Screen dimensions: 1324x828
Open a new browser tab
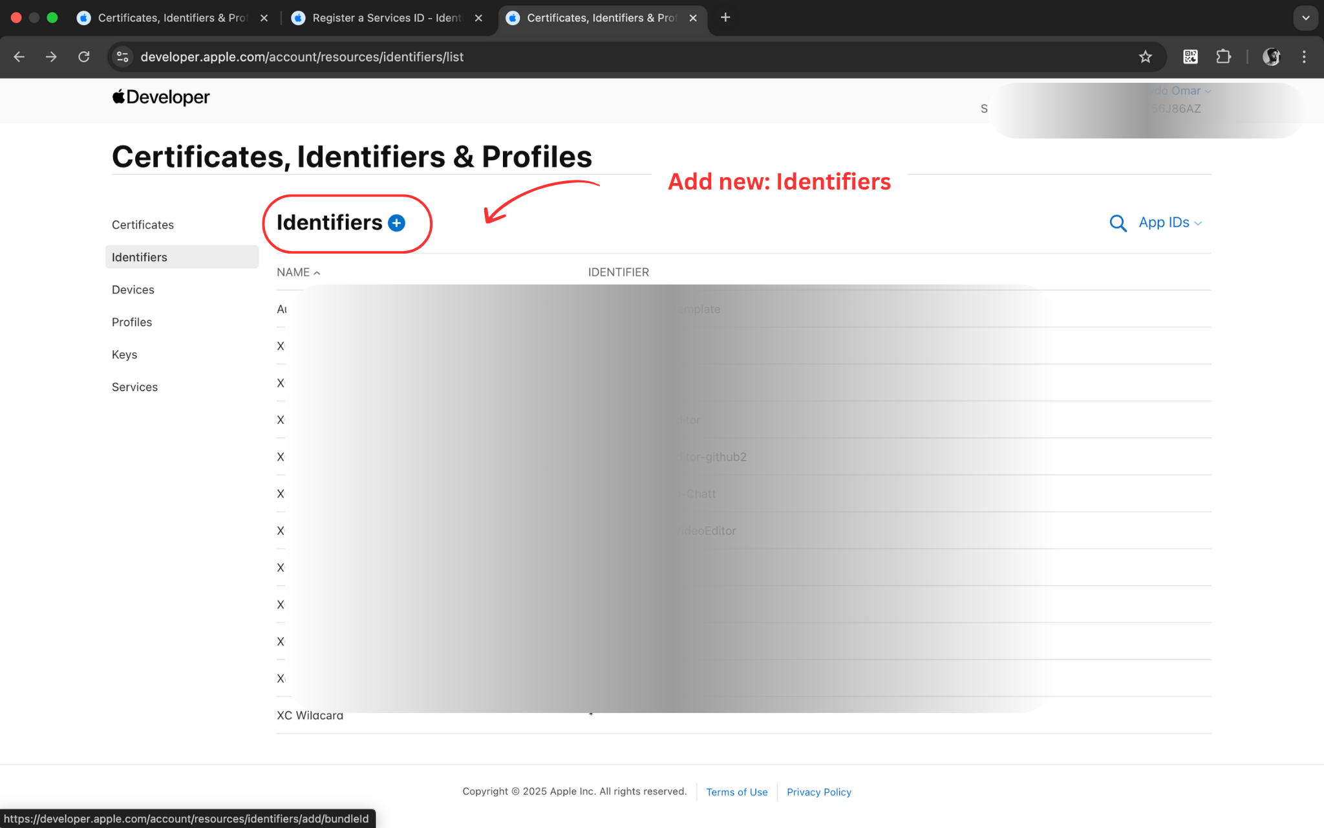(x=725, y=18)
